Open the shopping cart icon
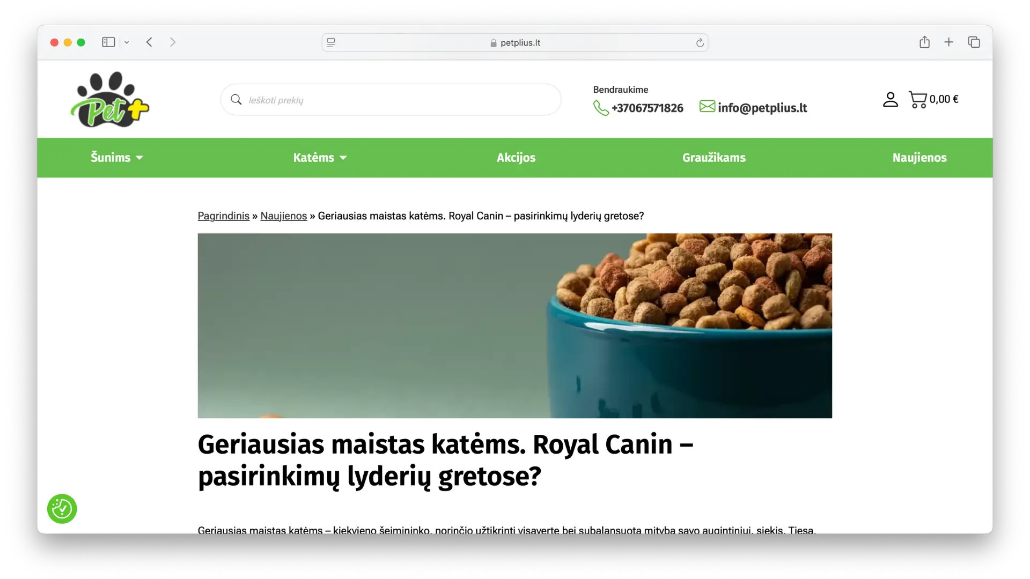 (918, 99)
